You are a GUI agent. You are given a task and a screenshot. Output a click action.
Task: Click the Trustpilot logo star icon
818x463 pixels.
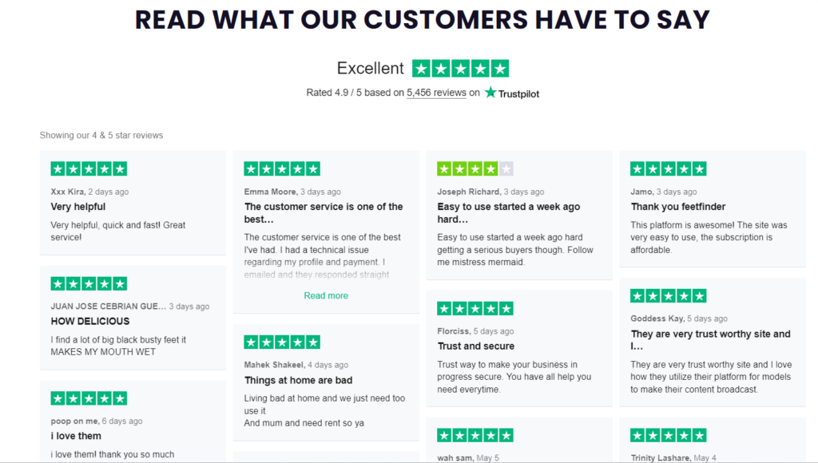[490, 93]
